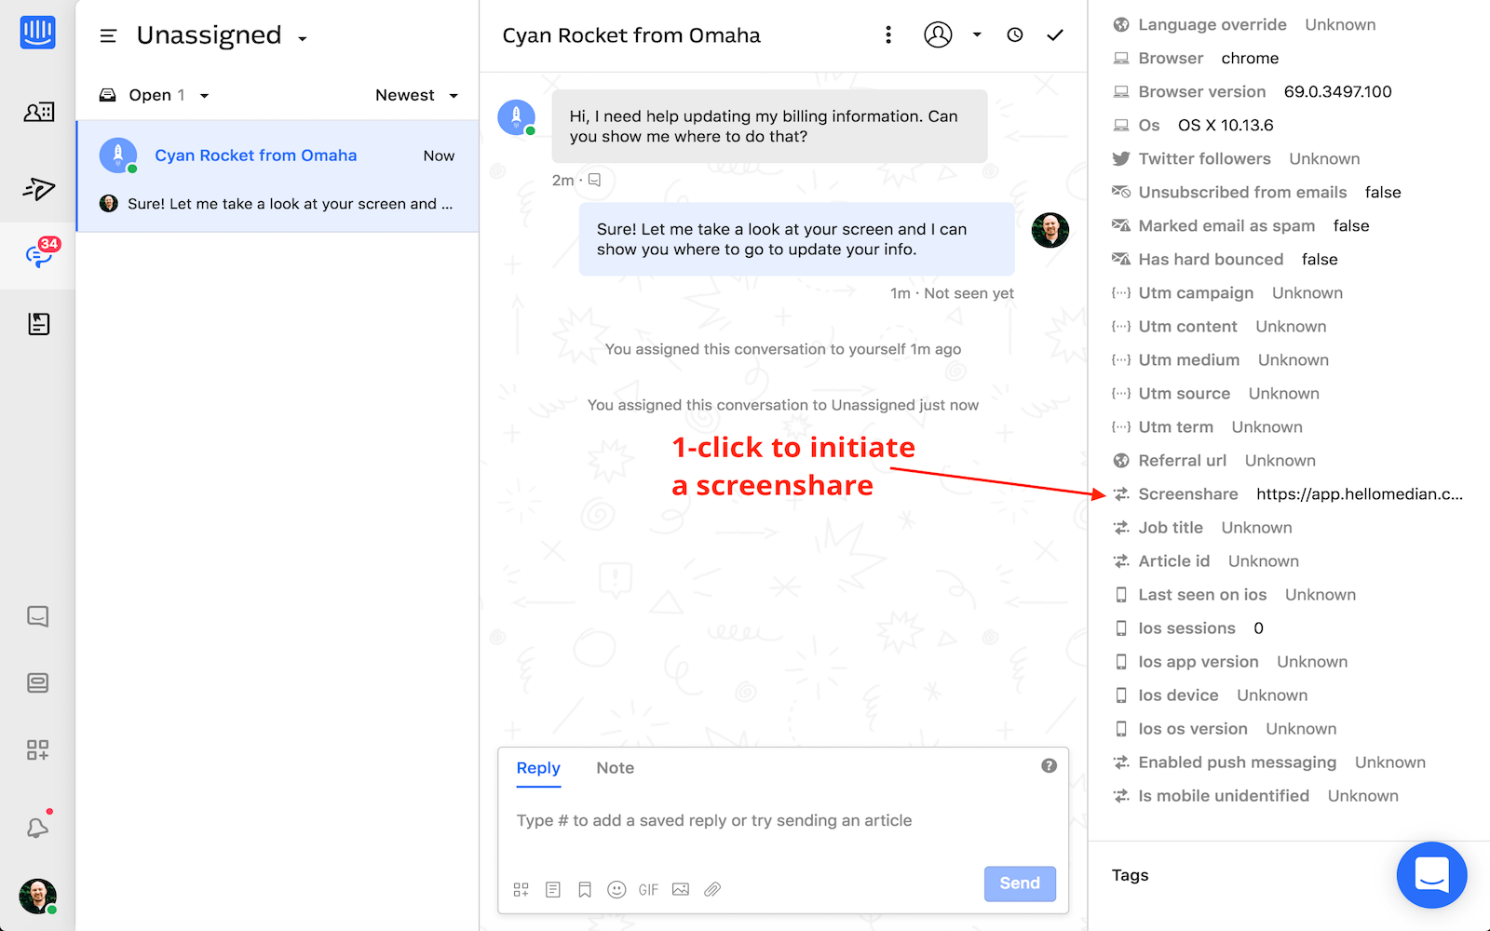Screen dimensions: 1490x931
Task: Click the GIF insert icon
Action: 648,889
